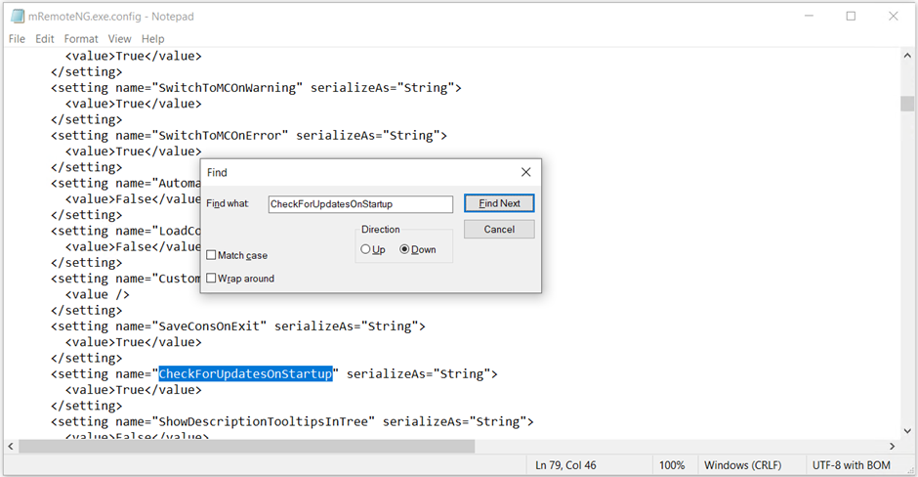This screenshot has height=477, width=918.
Task: Click the SaveConsOnExit setting line
Action: click(x=238, y=326)
